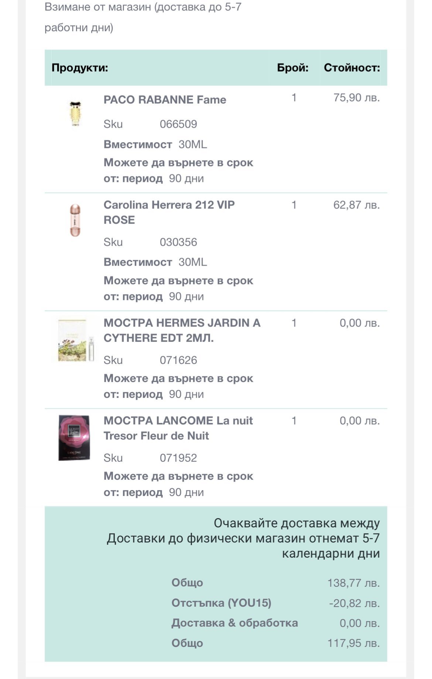Viewport: 432px width, 679px height.
Task: Click SKU number 066509
Action: tap(178, 124)
